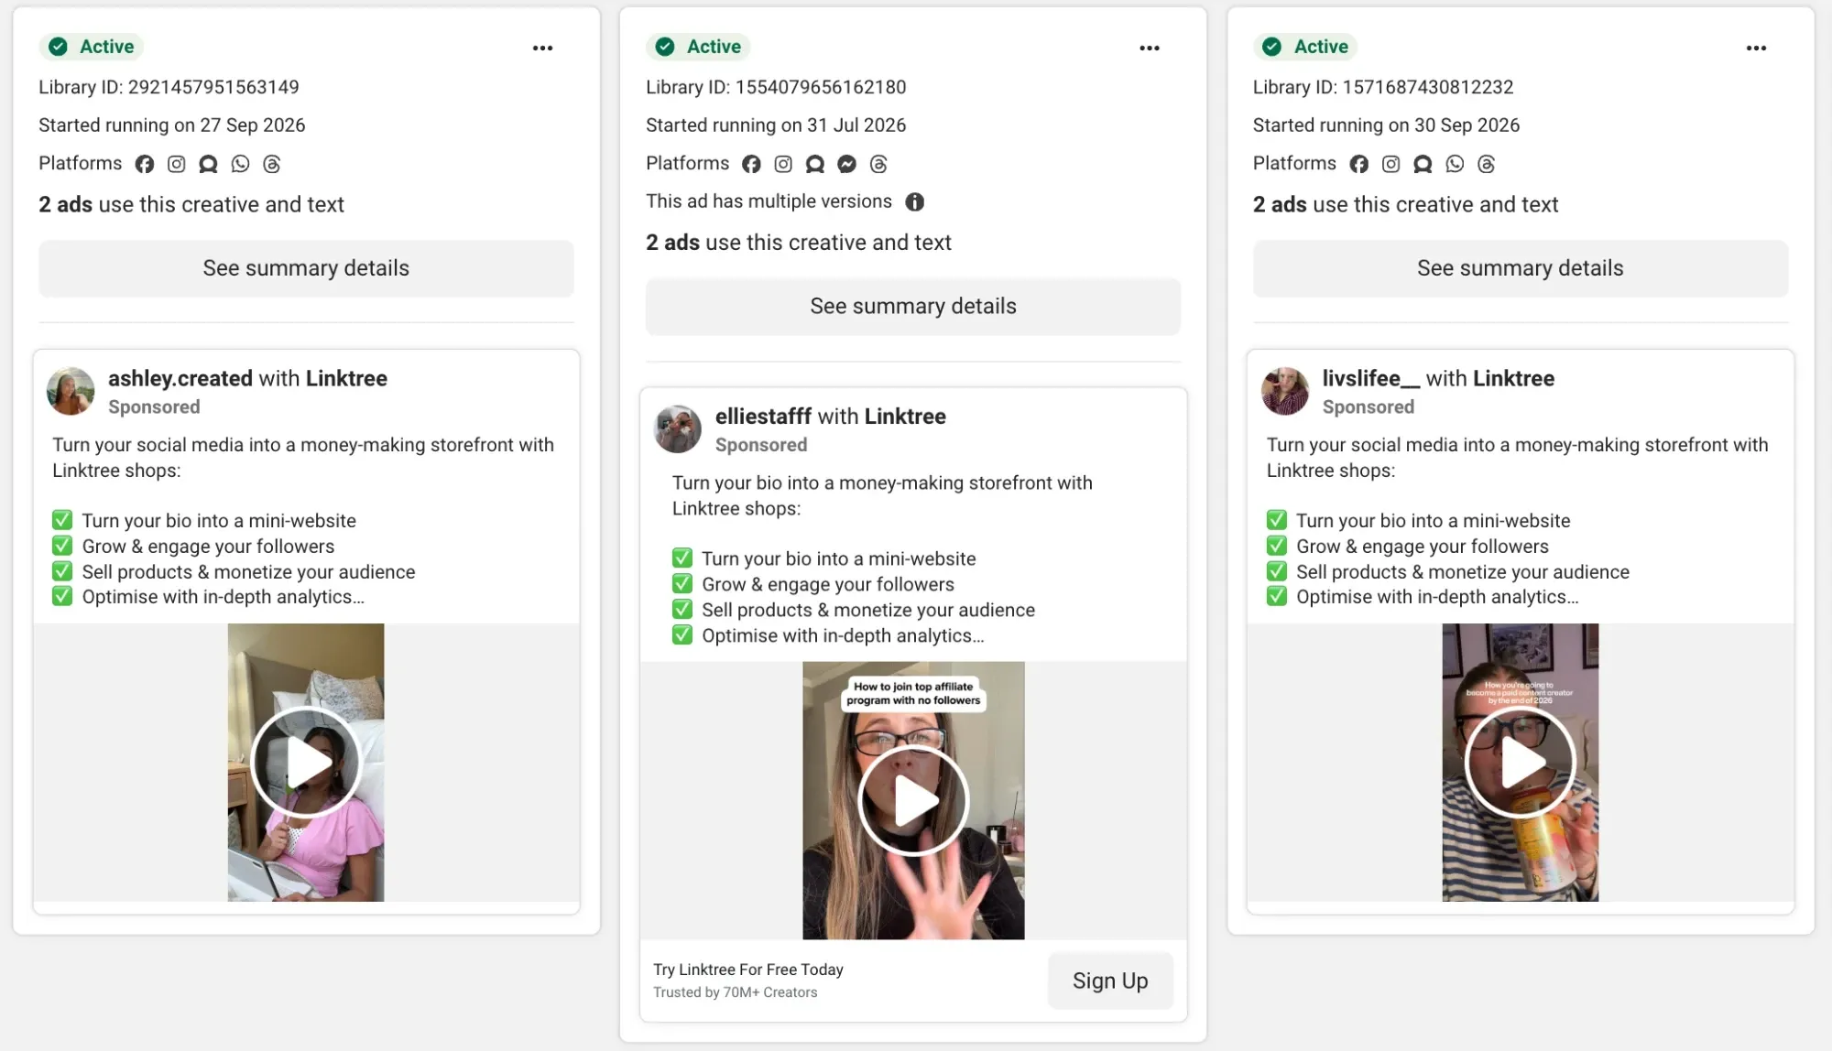The image size is (1832, 1051).
Task: Click Audience Network icon in ashley.created card
Action: 208,164
